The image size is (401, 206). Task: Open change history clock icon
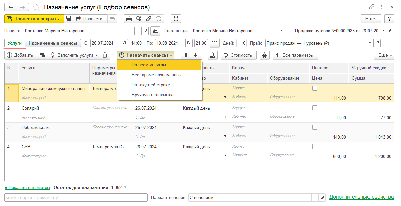(159, 19)
